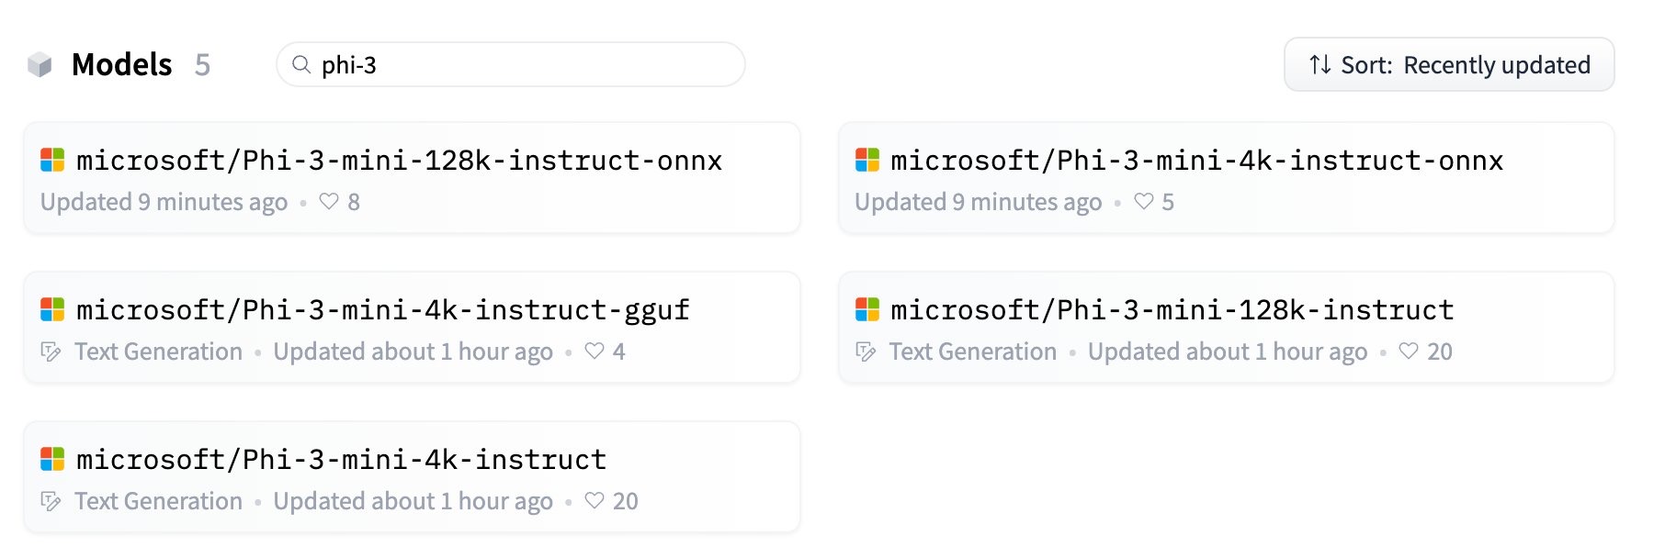The height and width of the screenshot is (558, 1665).
Task: Click the search magnifier icon
Action: (301, 64)
